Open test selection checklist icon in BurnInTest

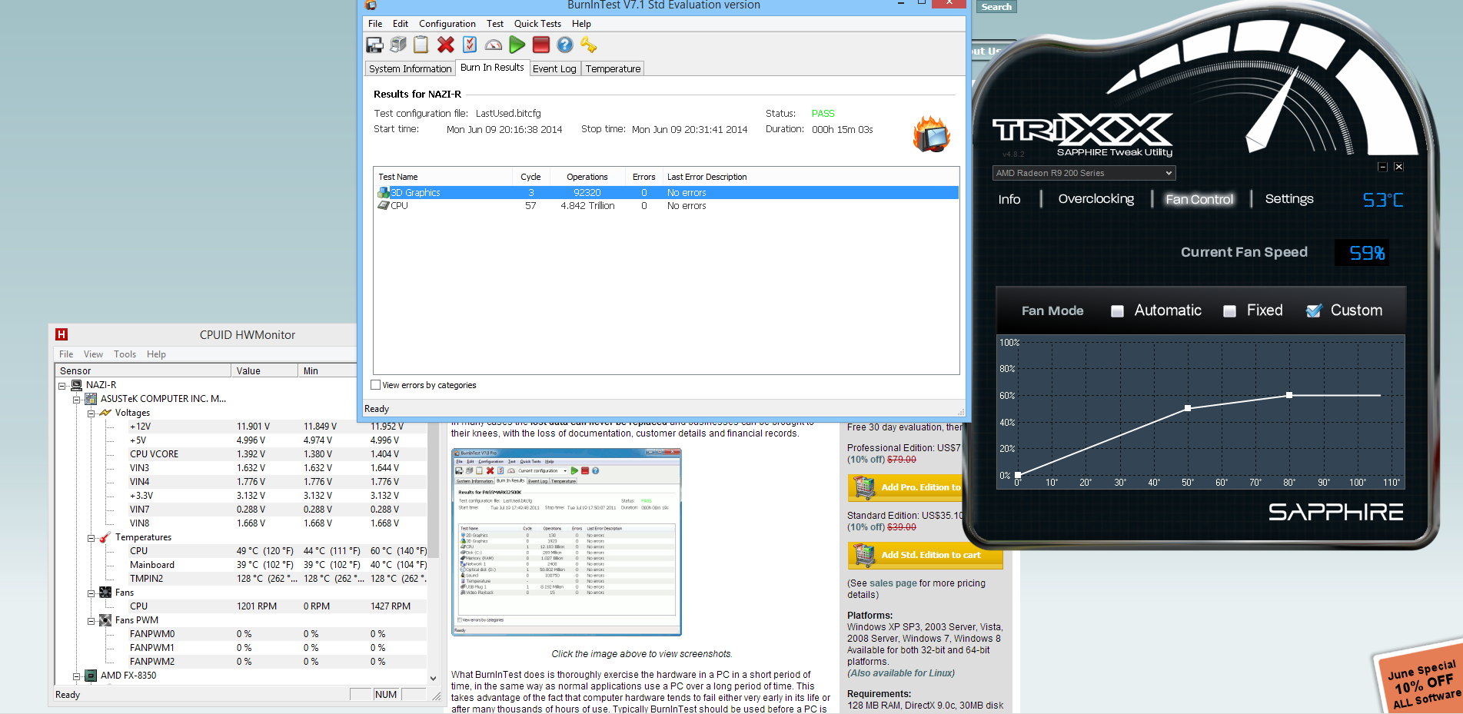470,45
